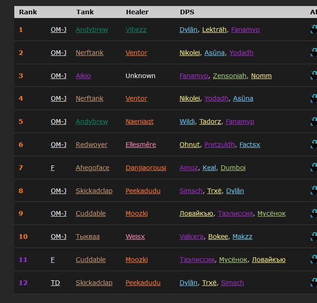Open healer Weisx profile

(135, 236)
